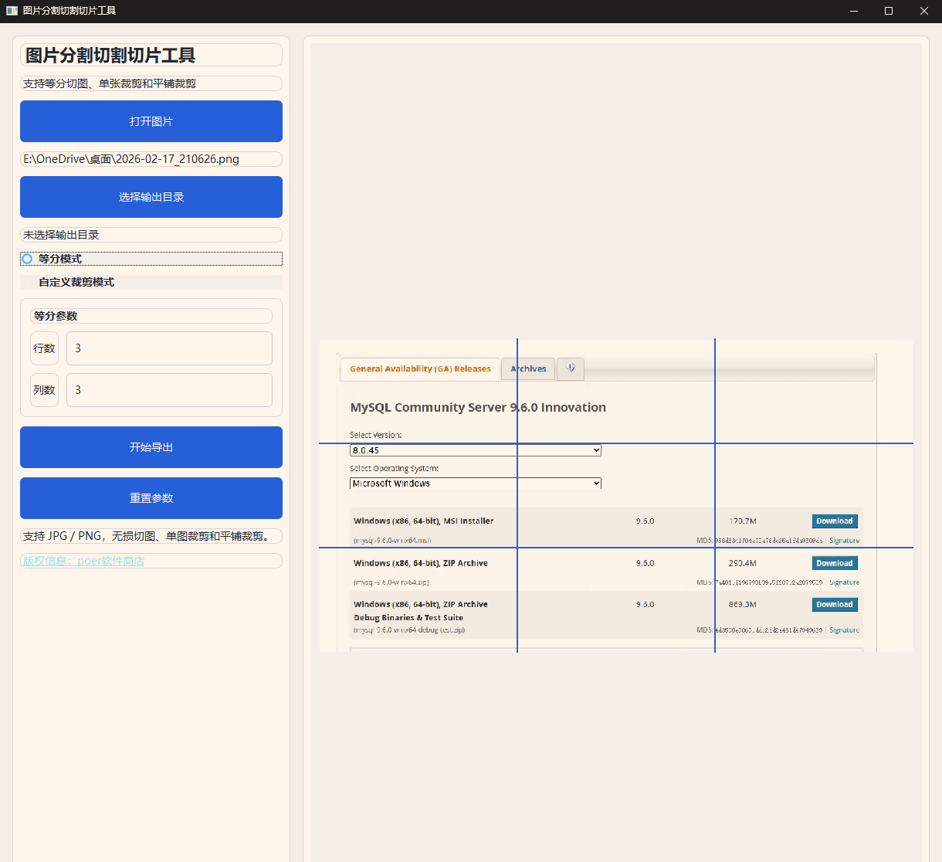
Task: Start export with 开始导出 button
Action: 151,447
